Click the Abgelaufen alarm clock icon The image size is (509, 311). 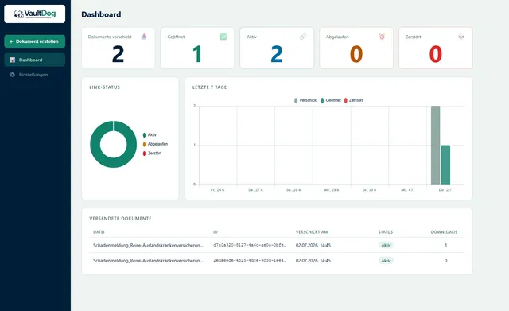(x=382, y=37)
